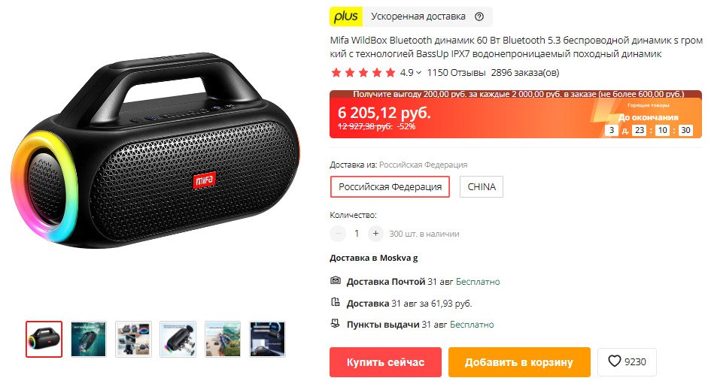Click Купить сейчас button

385,362
